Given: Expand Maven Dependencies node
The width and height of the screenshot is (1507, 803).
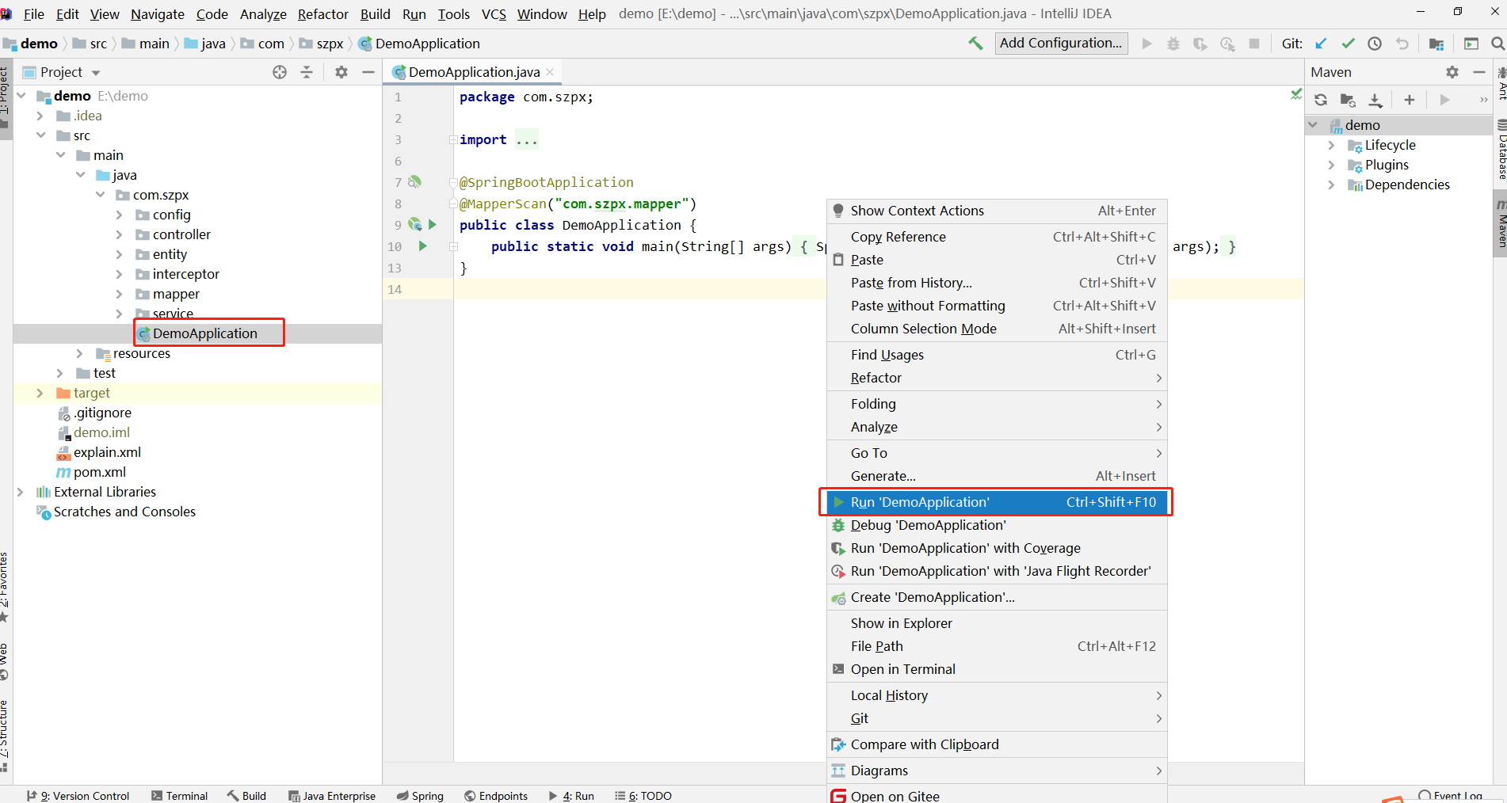Looking at the screenshot, I should [1332, 185].
